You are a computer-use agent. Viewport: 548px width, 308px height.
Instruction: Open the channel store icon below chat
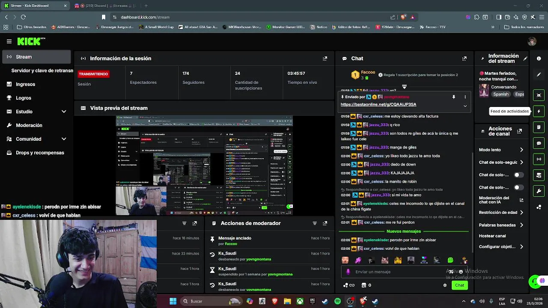coord(364,285)
